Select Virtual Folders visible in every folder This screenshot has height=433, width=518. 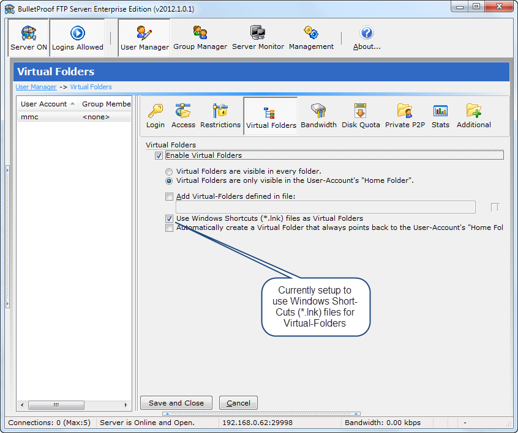[169, 172]
